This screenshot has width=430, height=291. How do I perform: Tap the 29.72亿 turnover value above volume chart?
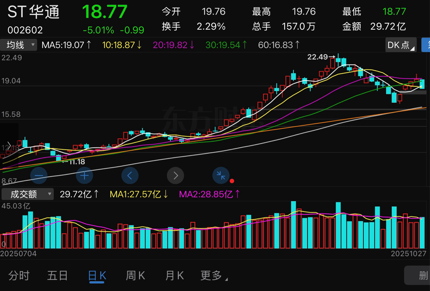click(x=79, y=194)
